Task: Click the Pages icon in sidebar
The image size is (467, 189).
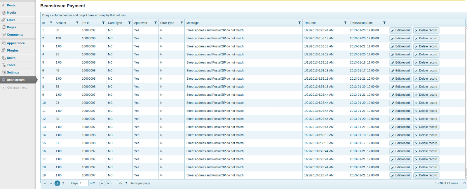Action: point(4,27)
